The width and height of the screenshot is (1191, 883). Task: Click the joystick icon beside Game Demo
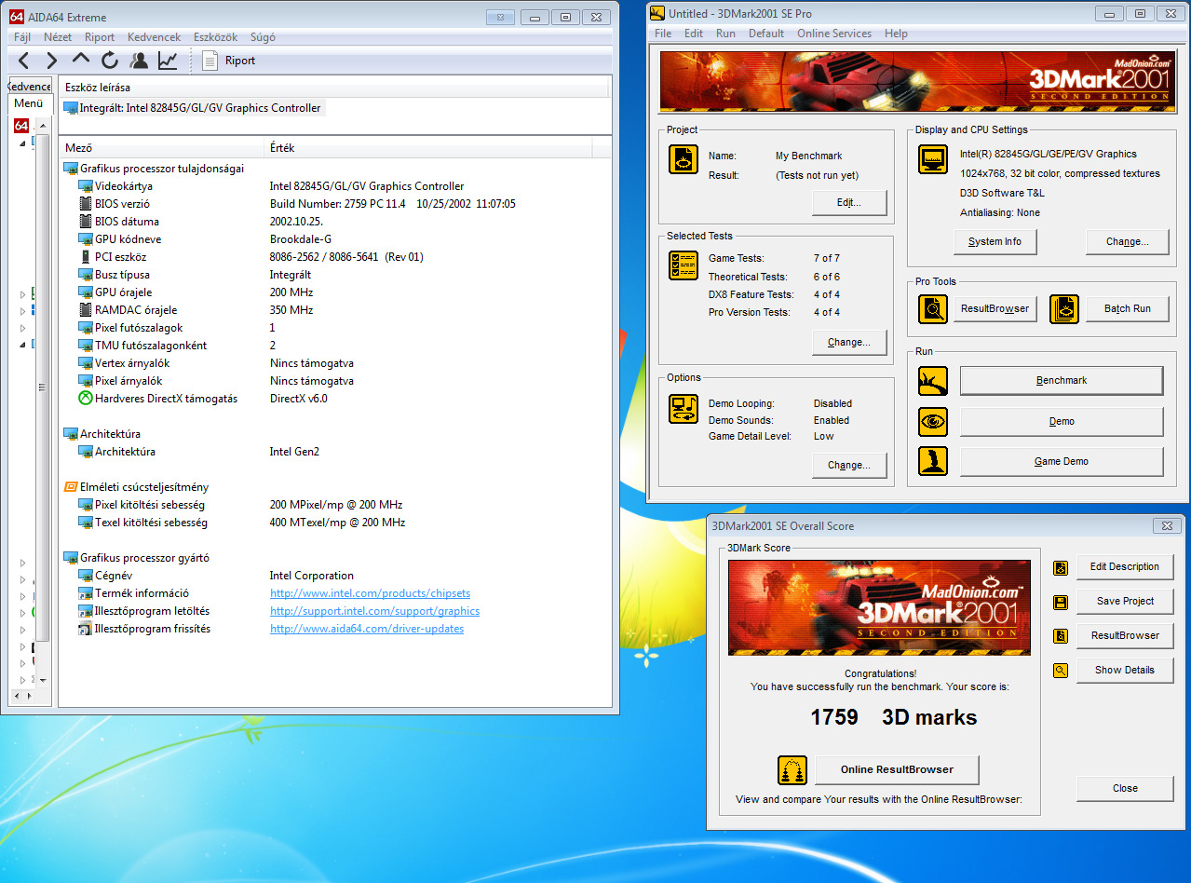(933, 461)
